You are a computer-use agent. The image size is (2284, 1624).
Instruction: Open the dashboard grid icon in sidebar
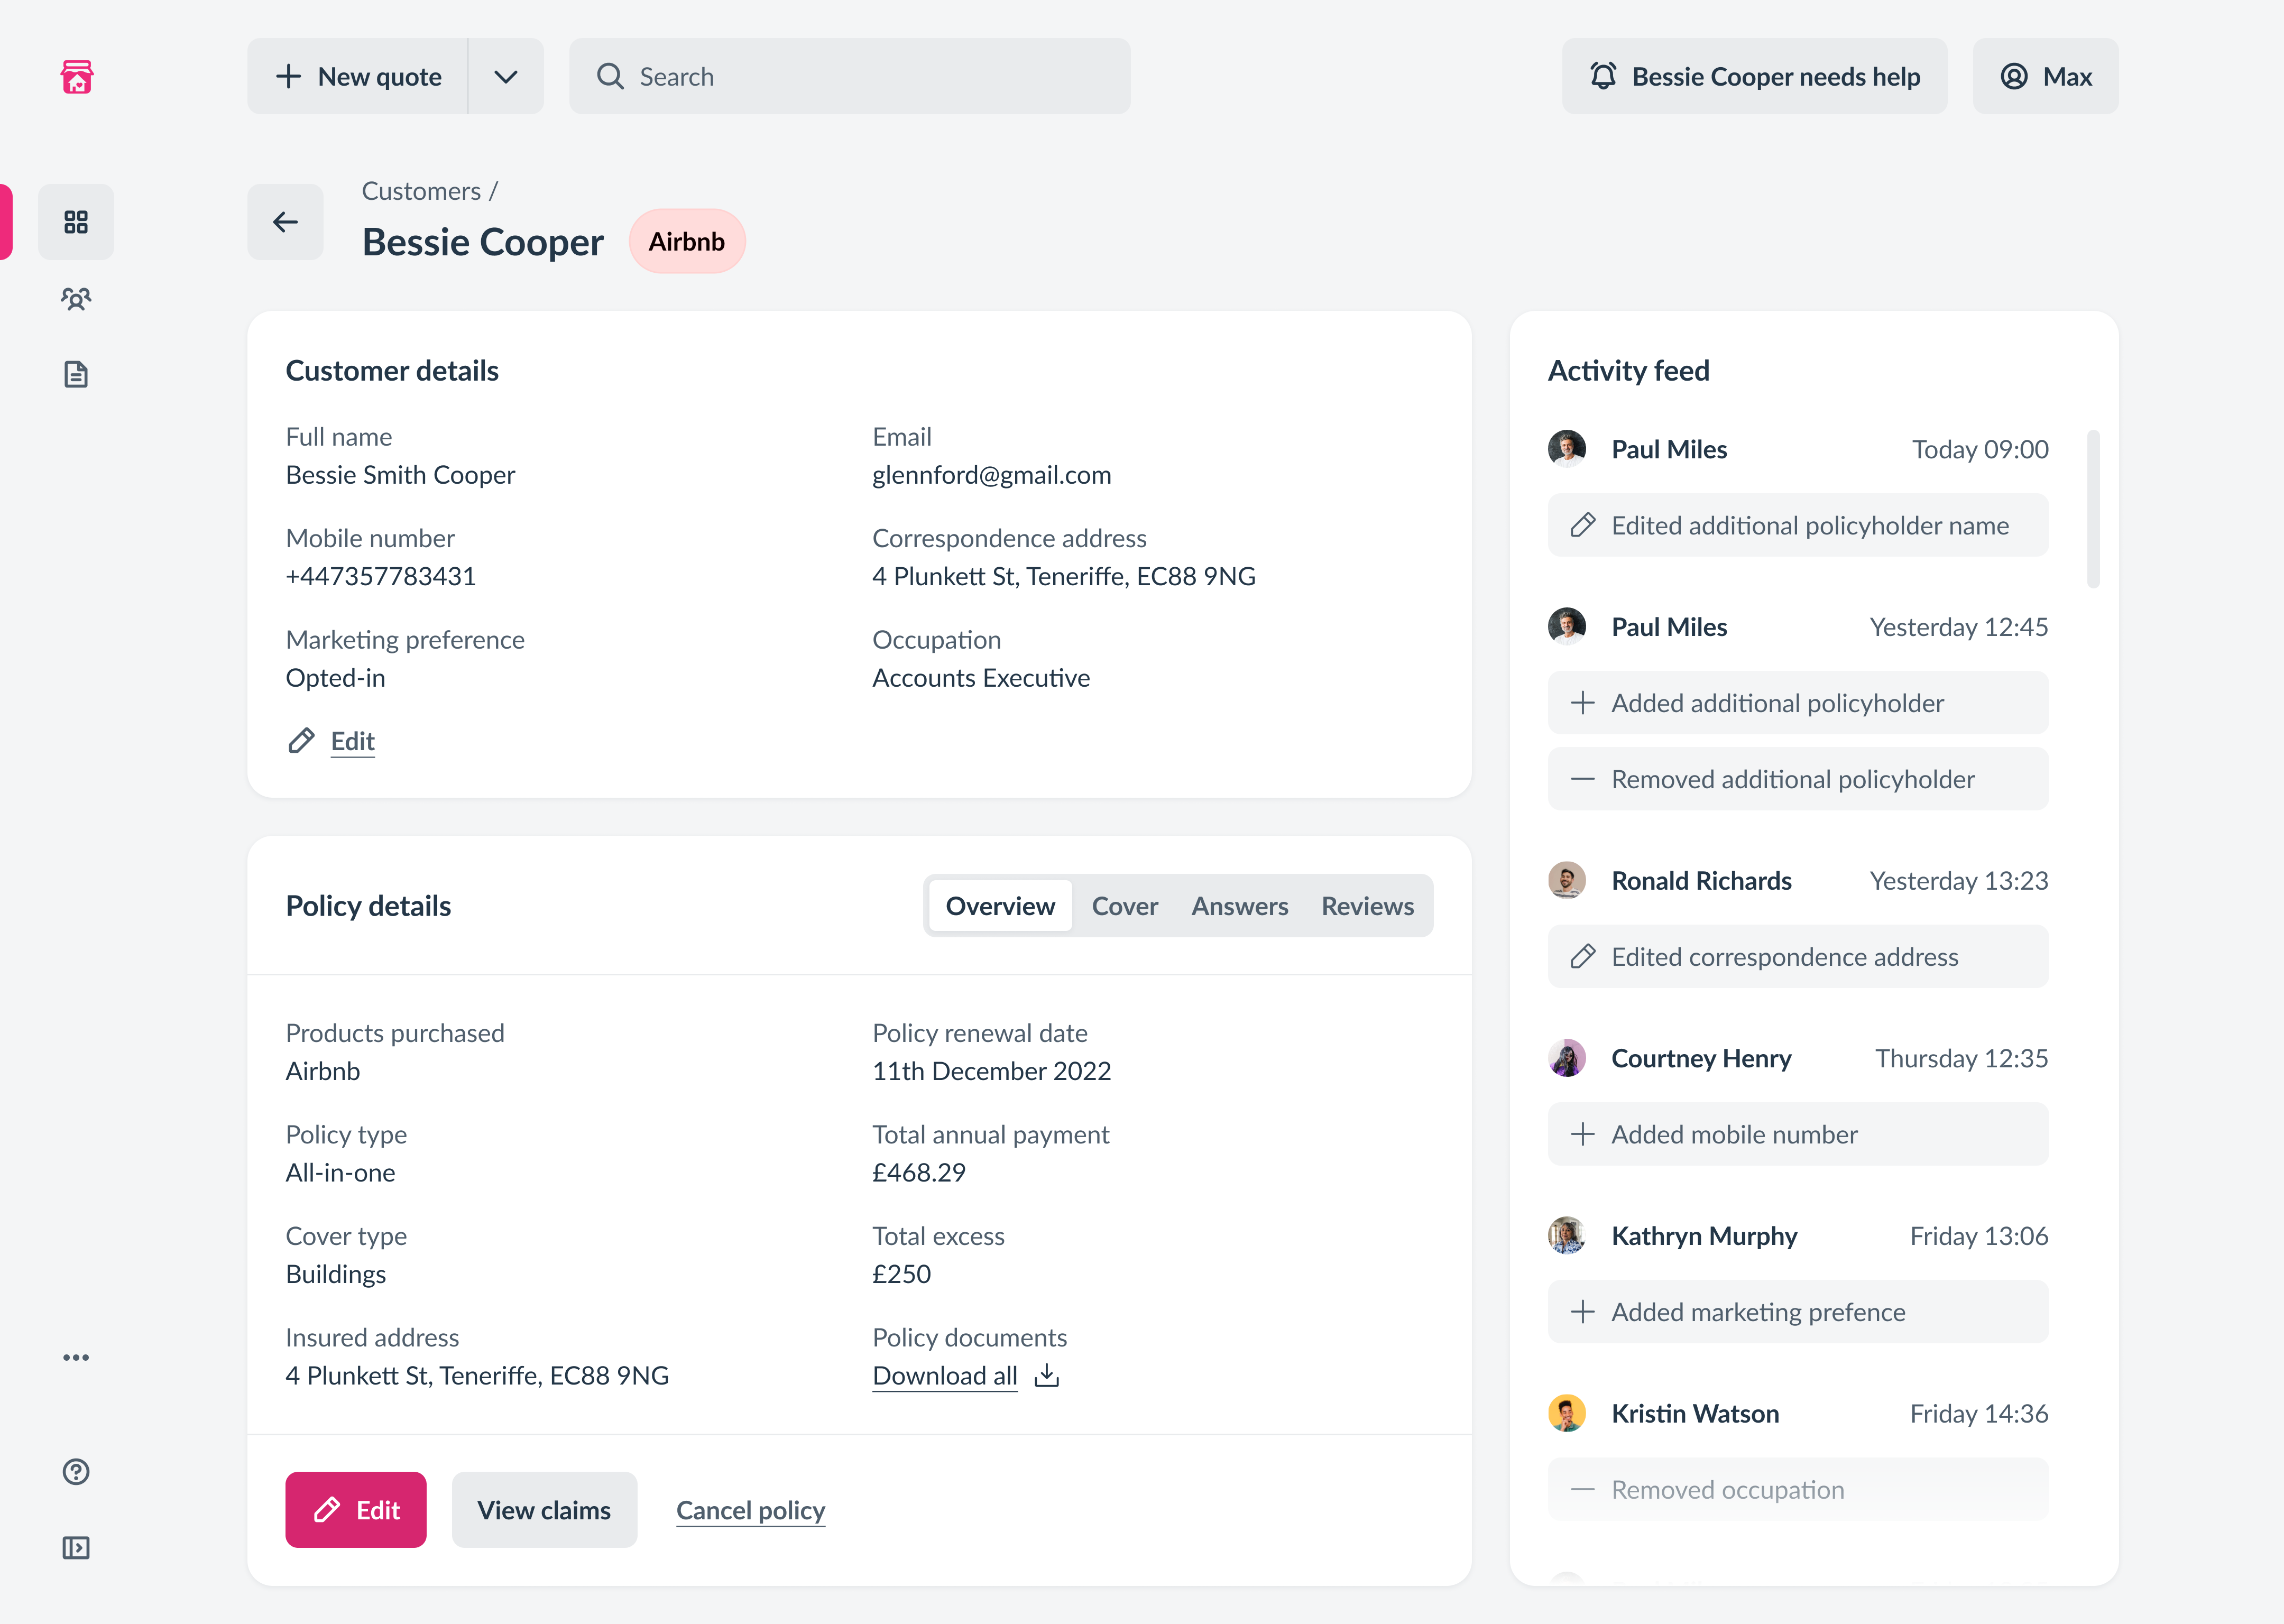click(x=76, y=222)
